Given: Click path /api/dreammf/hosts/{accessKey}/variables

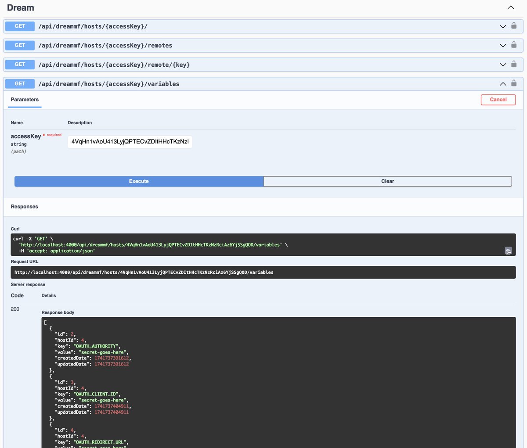Looking at the screenshot, I should coord(109,84).
